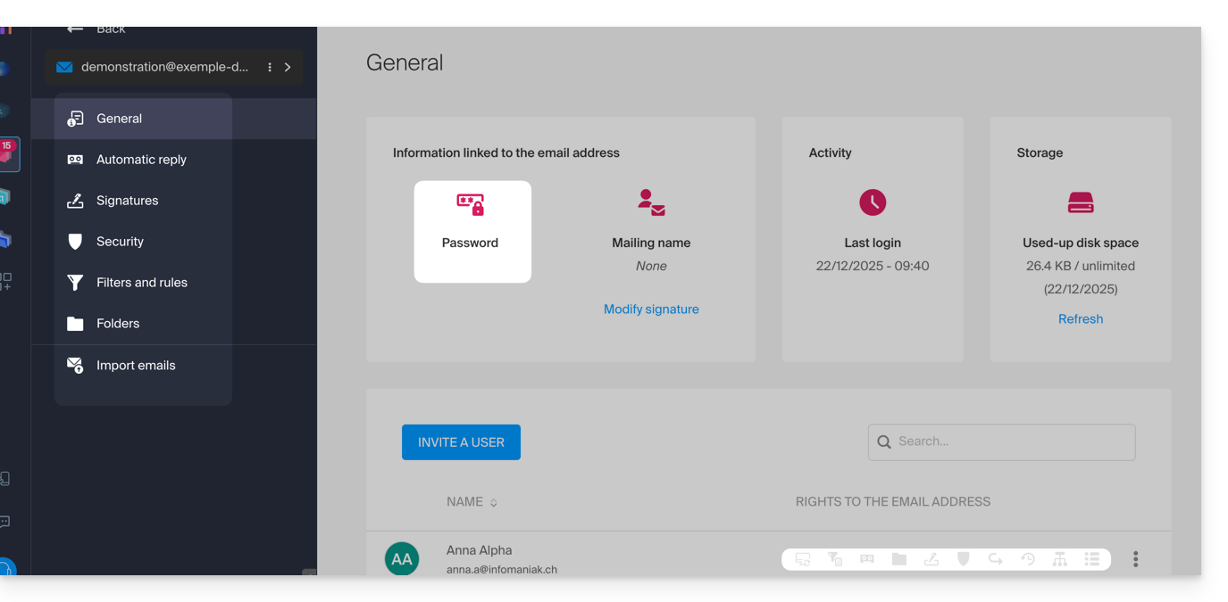This screenshot has height=602, width=1228.
Task: Click the Mailing name person icon
Action: [651, 203]
